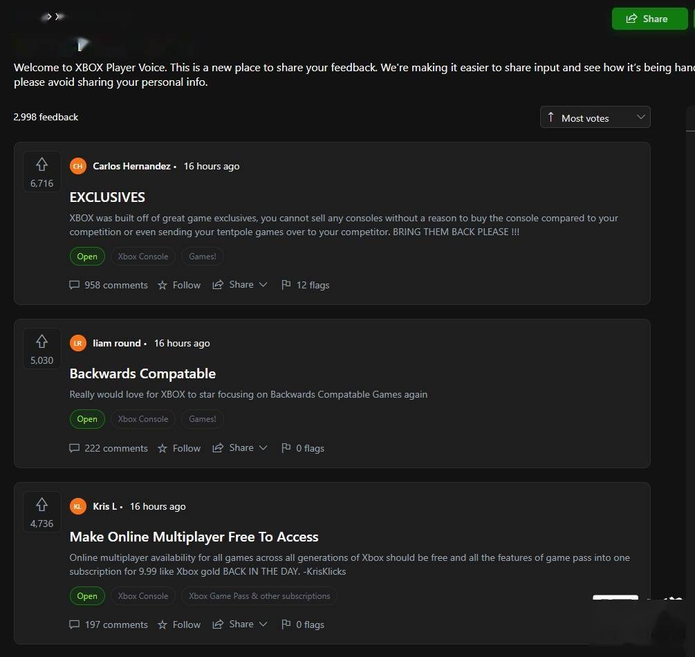Open liam round's LR avatar
695x657 pixels.
78,343
